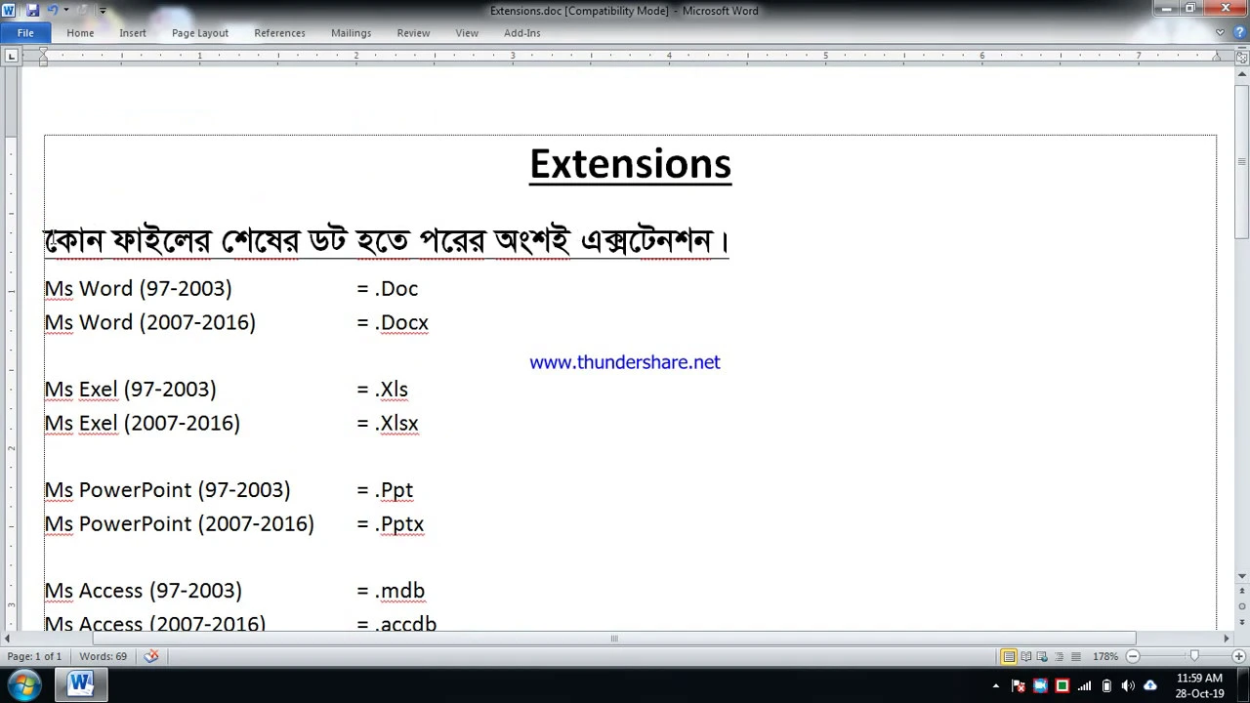Open the Add-Ins tab
The width and height of the screenshot is (1250, 703).
(522, 33)
